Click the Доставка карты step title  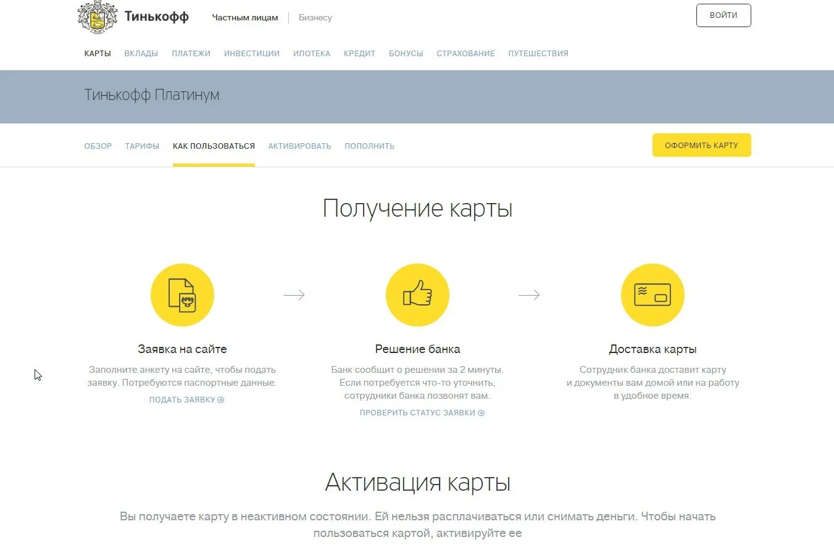653,349
